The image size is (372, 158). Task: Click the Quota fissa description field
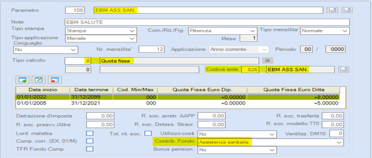[179, 61]
